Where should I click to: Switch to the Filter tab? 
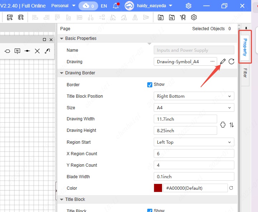[x=245, y=73]
